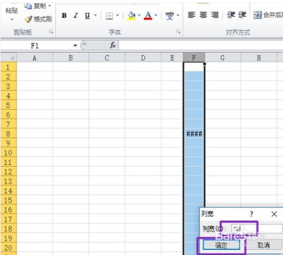Open clipboard (剪贴板) dialog launcher

point(51,32)
